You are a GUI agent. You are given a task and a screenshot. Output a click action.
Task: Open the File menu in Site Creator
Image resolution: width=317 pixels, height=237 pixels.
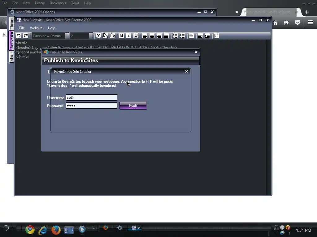pyautogui.click(x=22, y=28)
